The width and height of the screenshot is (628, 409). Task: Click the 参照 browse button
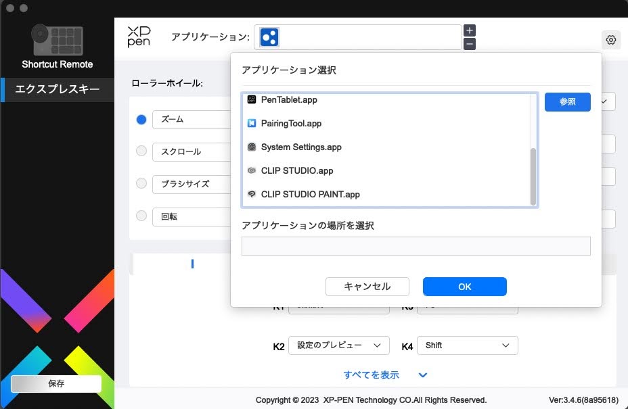tap(567, 102)
